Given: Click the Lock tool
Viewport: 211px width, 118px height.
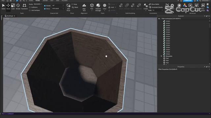Looking at the screenshot, I should click(x=111, y=7).
